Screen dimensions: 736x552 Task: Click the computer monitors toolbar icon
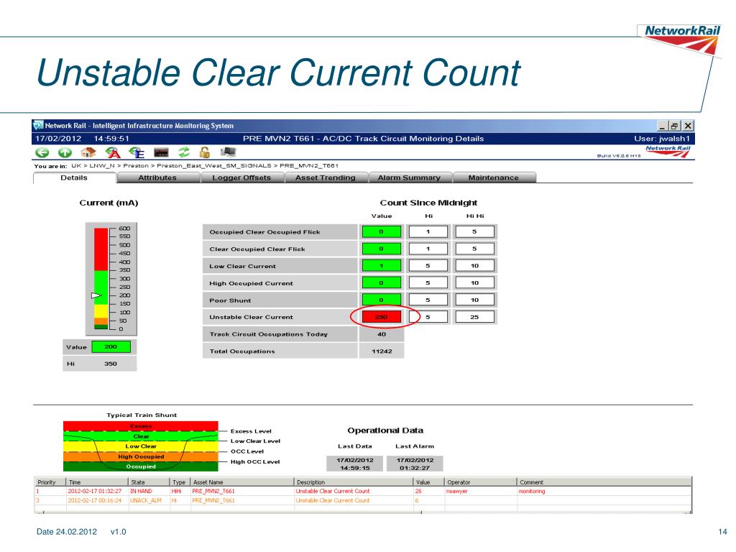(x=229, y=152)
